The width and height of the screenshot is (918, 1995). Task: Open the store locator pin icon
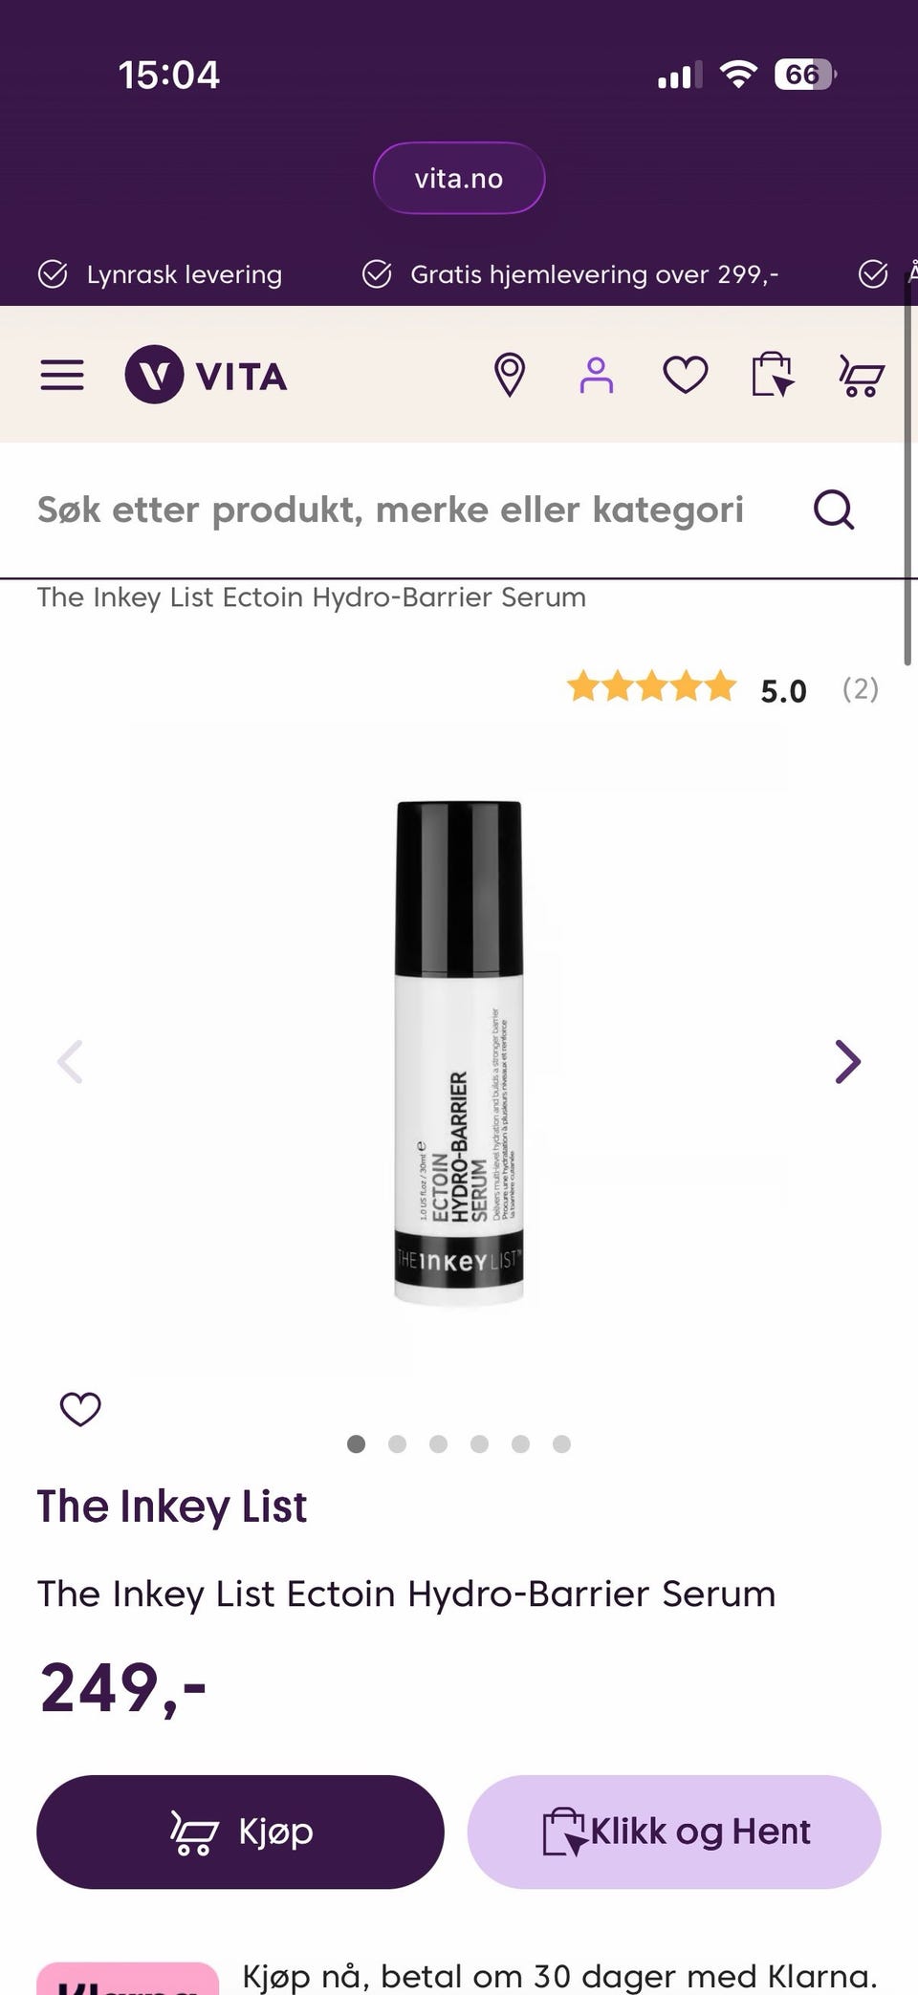(510, 375)
